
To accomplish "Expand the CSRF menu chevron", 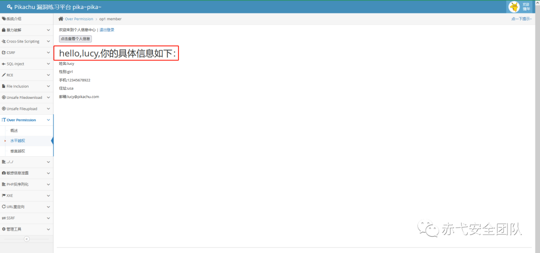I will [x=48, y=52].
